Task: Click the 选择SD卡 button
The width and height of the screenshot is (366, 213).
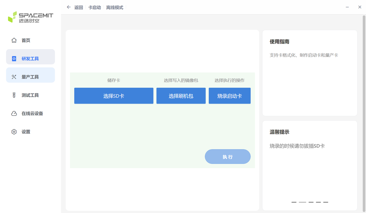Action: pos(114,96)
